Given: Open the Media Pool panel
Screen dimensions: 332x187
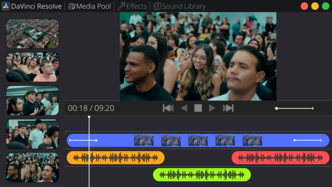Looking at the screenshot, I should tap(89, 6).
